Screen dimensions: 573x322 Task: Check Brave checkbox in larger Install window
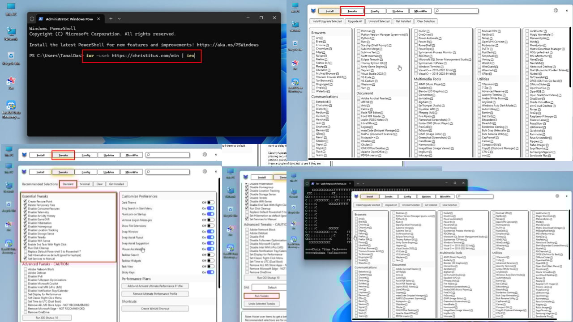click(x=313, y=42)
